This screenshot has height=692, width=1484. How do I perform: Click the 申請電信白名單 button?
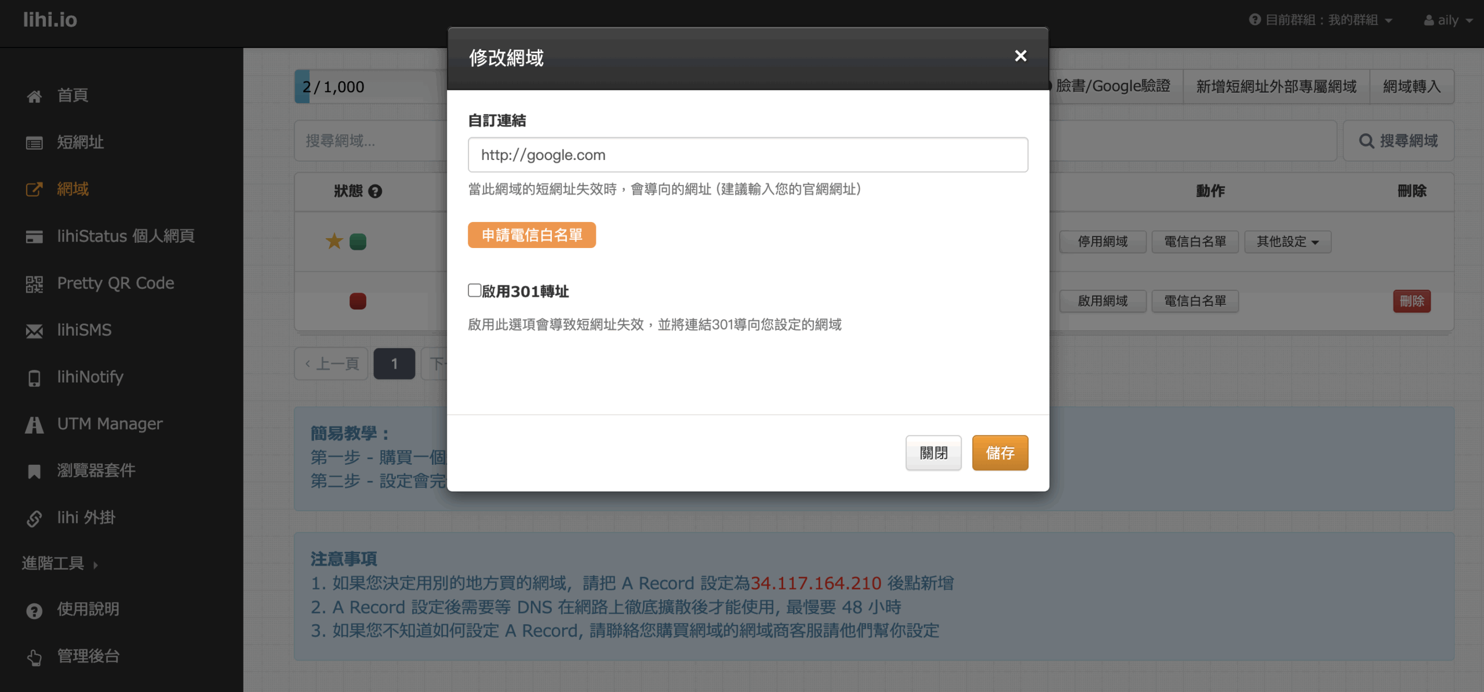532,235
